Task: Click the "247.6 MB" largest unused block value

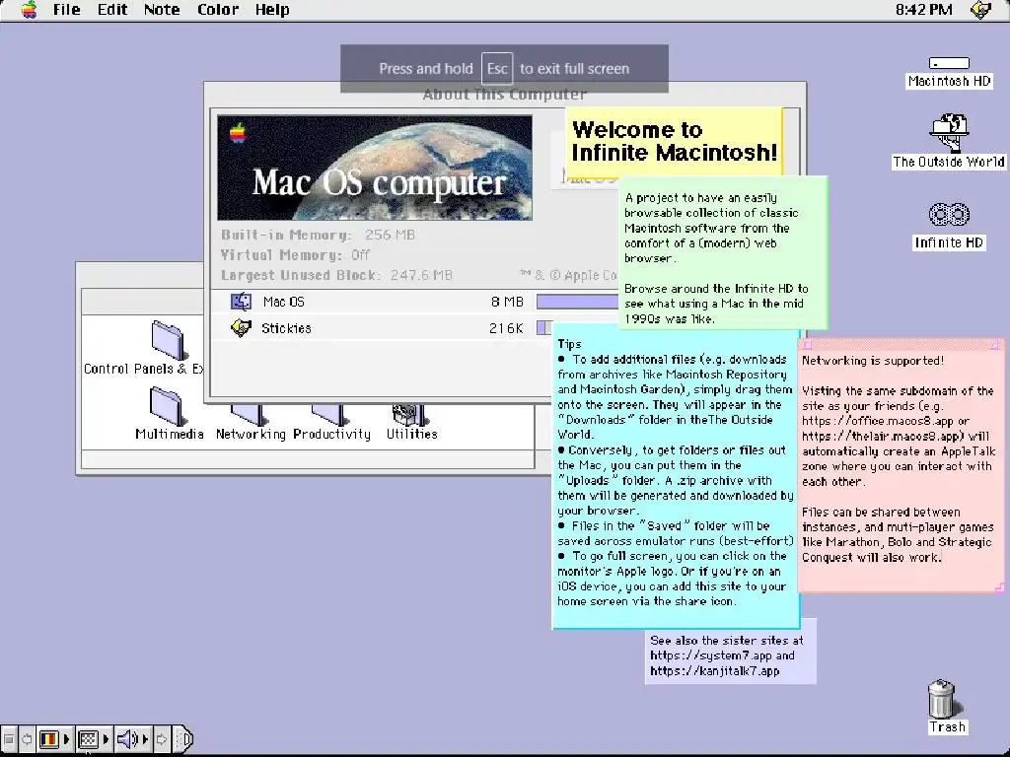Action: (421, 276)
